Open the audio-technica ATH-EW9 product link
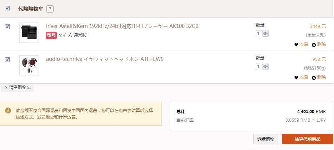 coord(105,59)
